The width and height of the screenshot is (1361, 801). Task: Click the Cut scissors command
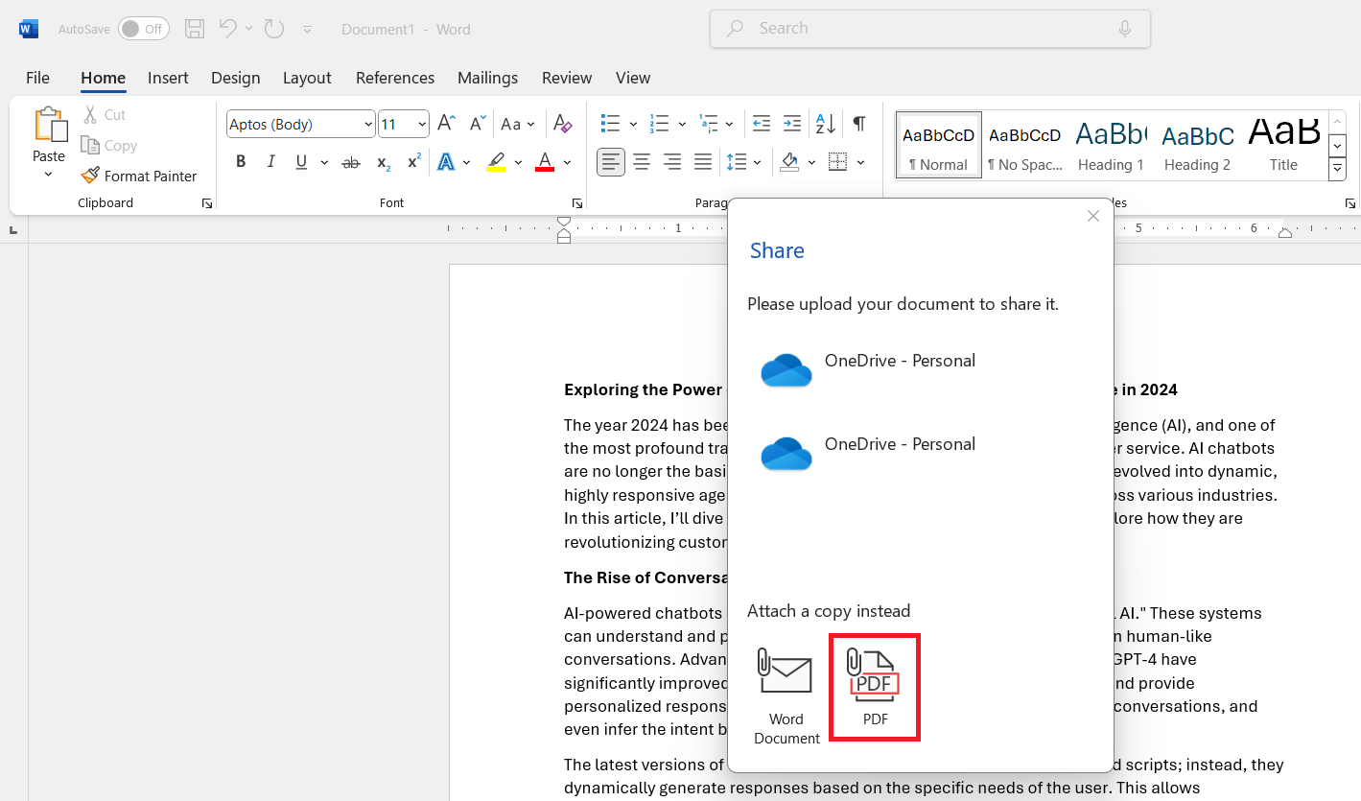point(104,114)
